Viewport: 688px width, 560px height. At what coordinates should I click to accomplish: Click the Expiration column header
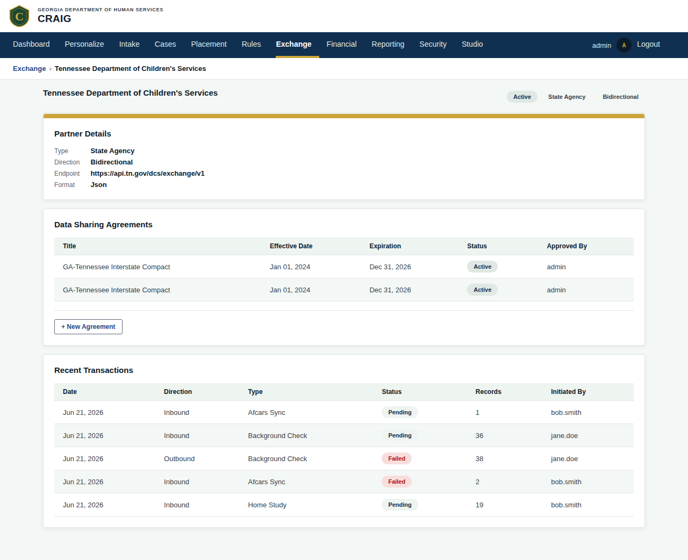point(385,246)
